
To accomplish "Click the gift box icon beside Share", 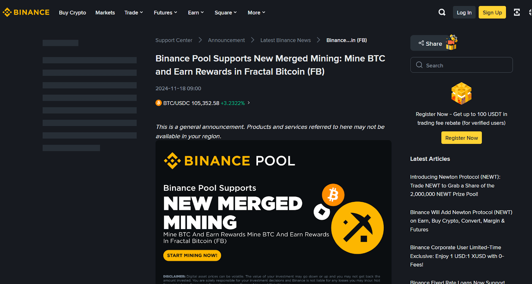I will coord(452,43).
